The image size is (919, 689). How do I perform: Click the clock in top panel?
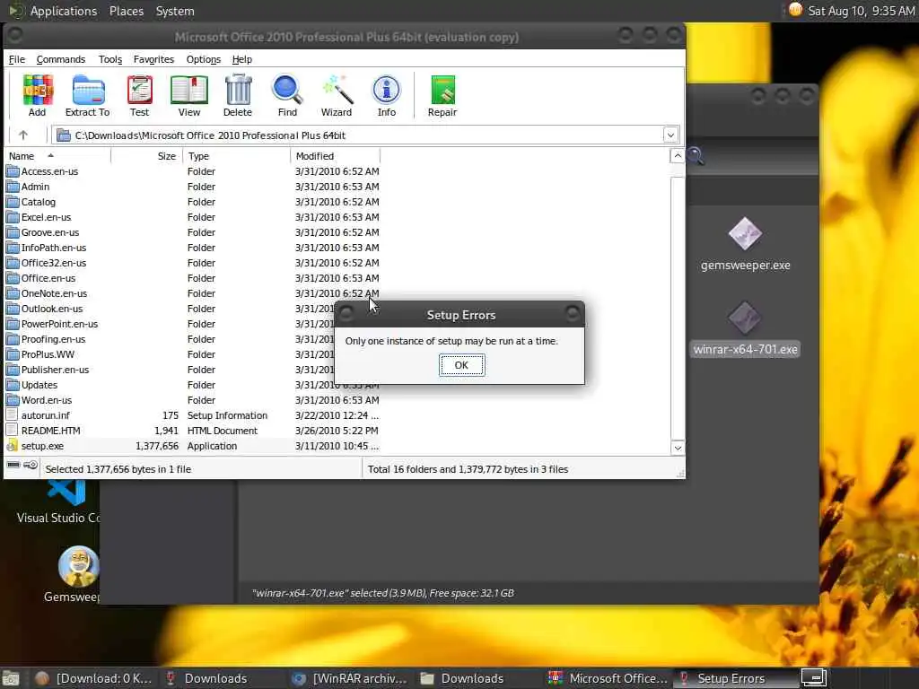point(861,11)
